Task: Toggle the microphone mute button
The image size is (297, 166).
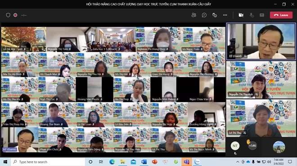Action: pos(252,15)
